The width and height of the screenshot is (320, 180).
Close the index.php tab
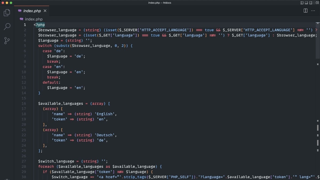tap(45, 11)
